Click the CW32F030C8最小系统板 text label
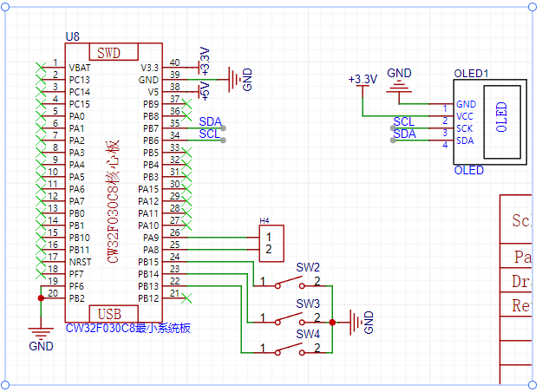Screen dimensions: 542x392 pyautogui.click(x=127, y=329)
